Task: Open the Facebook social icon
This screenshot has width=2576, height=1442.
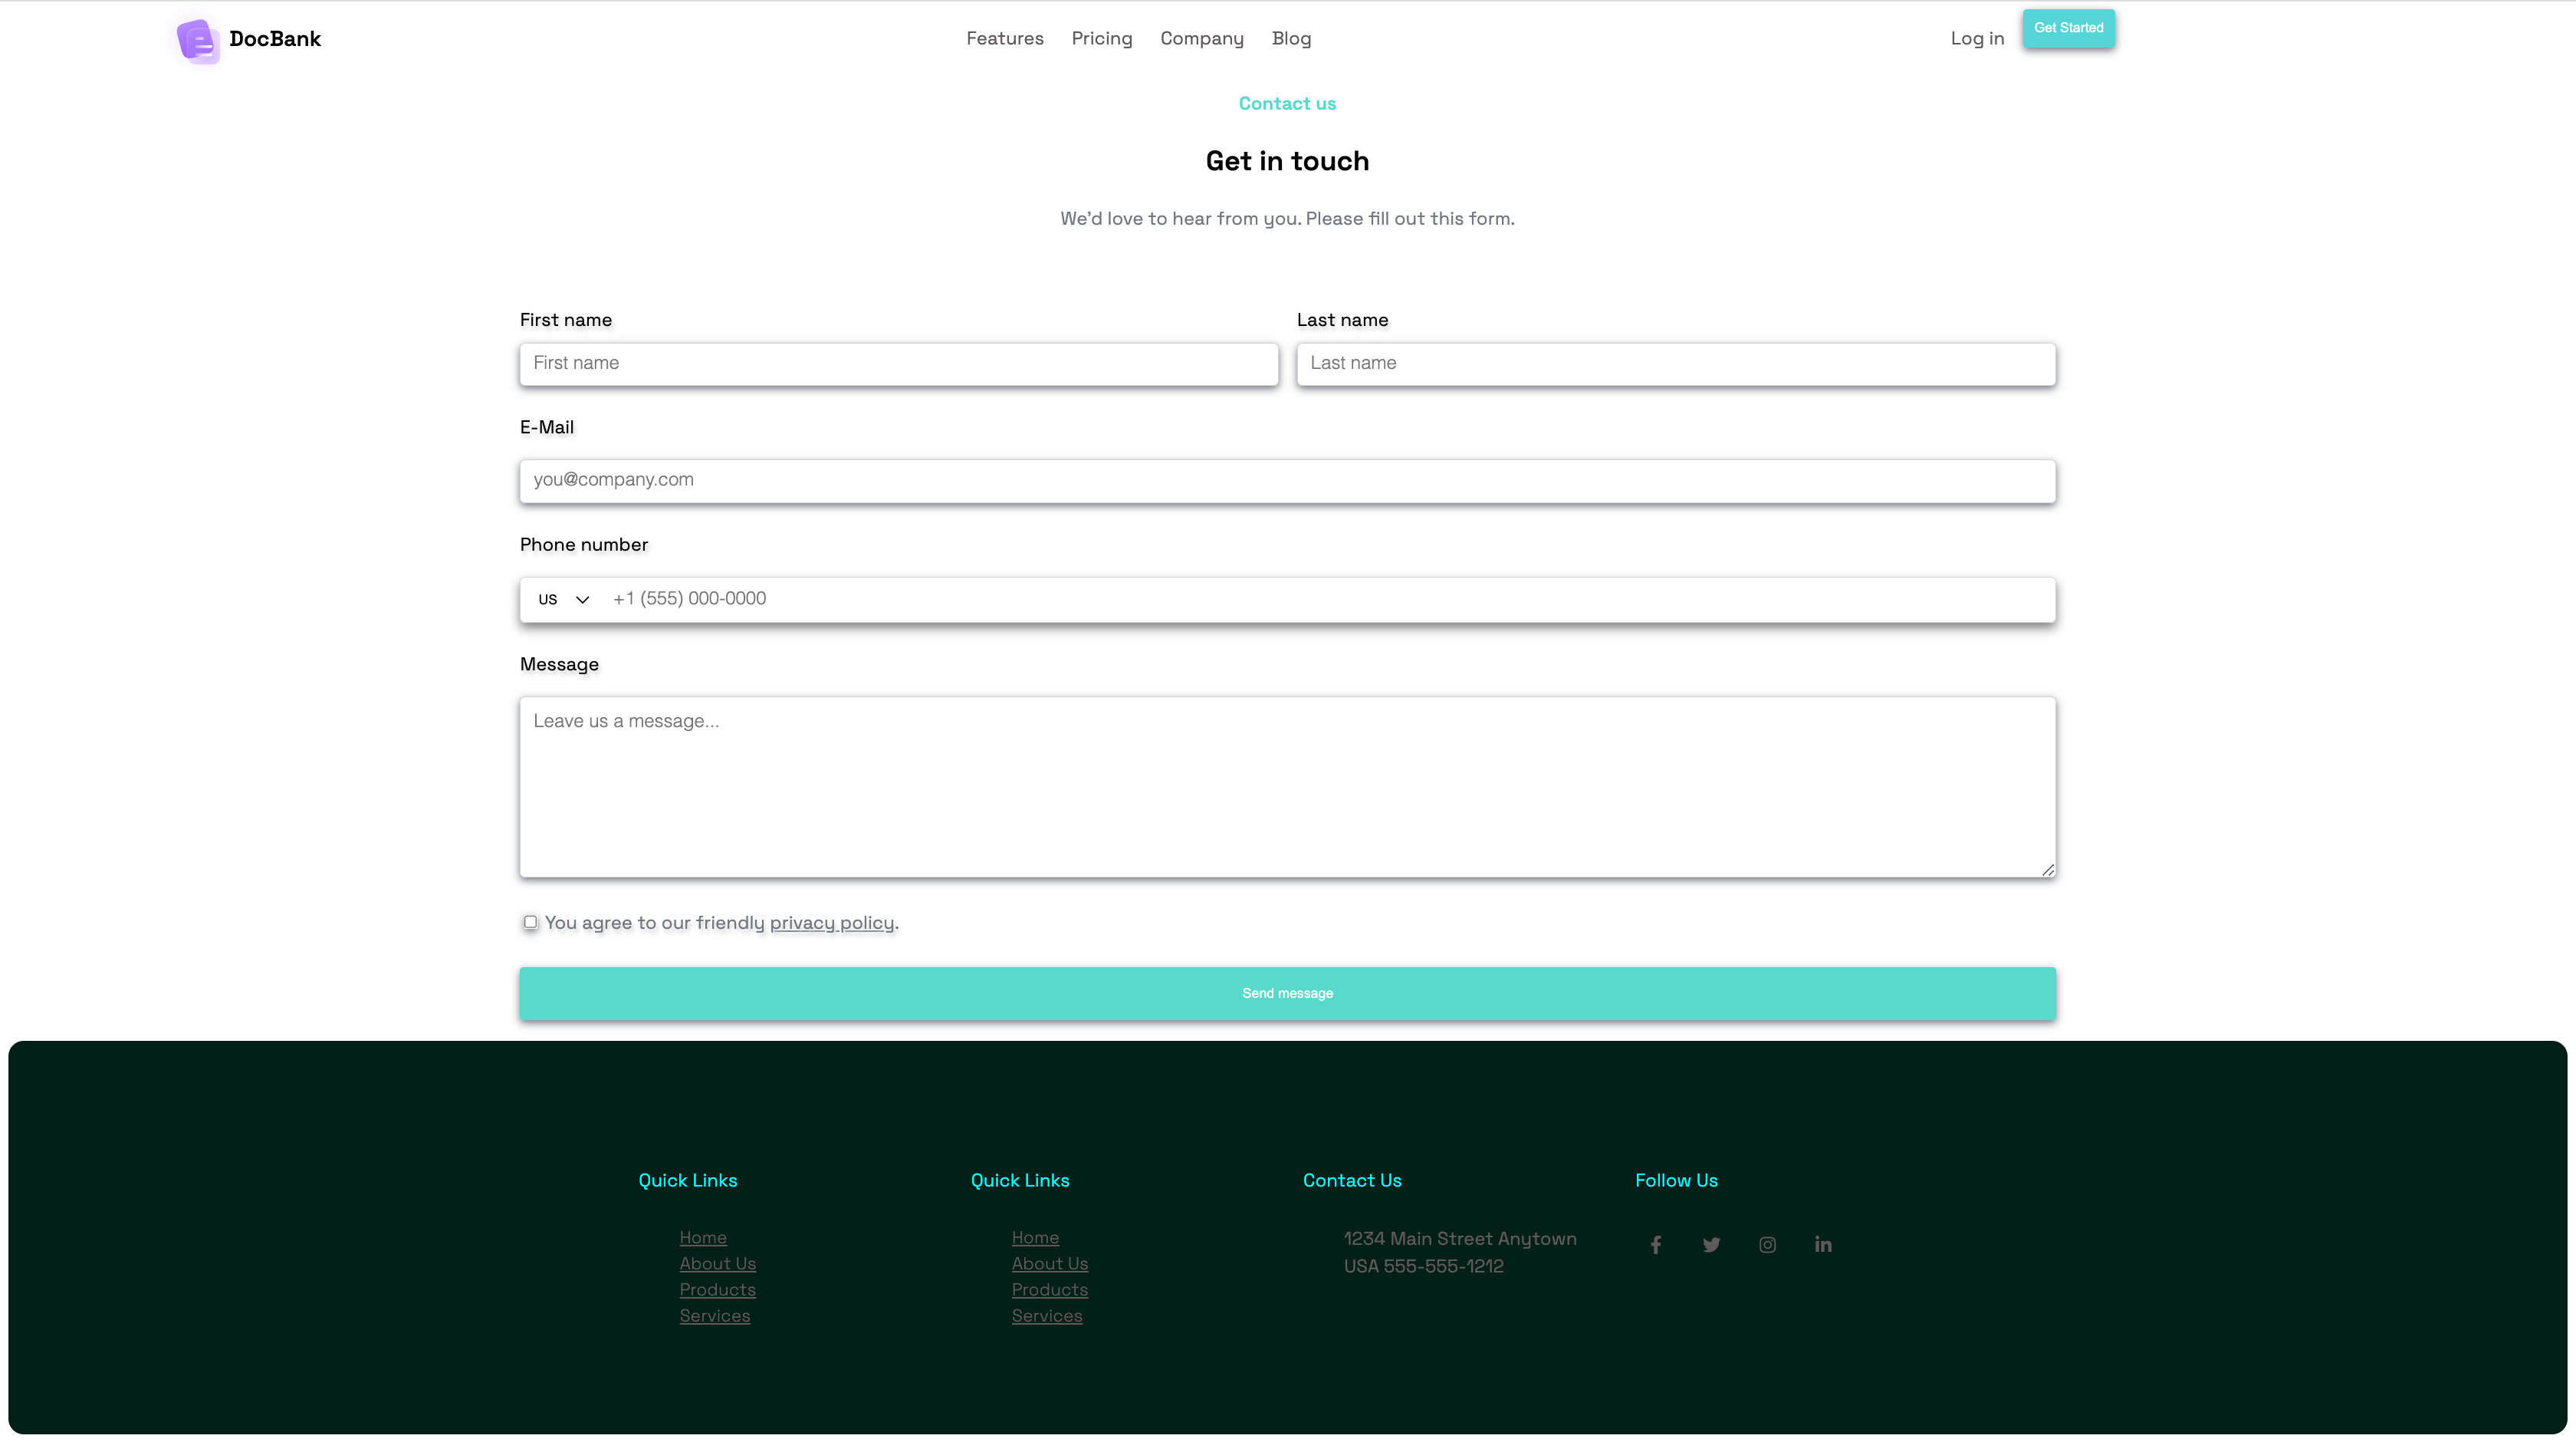Action: click(x=1656, y=1245)
